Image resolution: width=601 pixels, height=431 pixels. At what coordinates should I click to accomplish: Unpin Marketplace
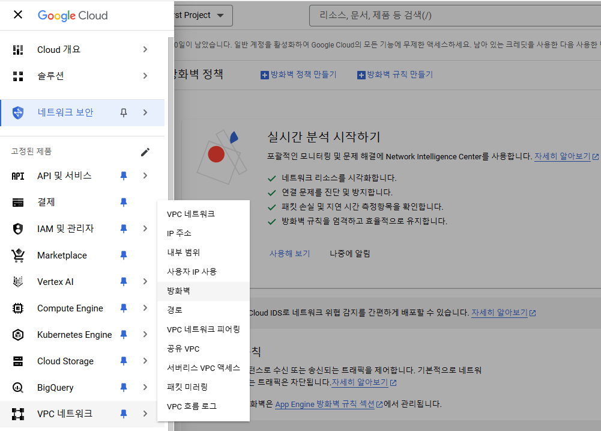coord(124,255)
